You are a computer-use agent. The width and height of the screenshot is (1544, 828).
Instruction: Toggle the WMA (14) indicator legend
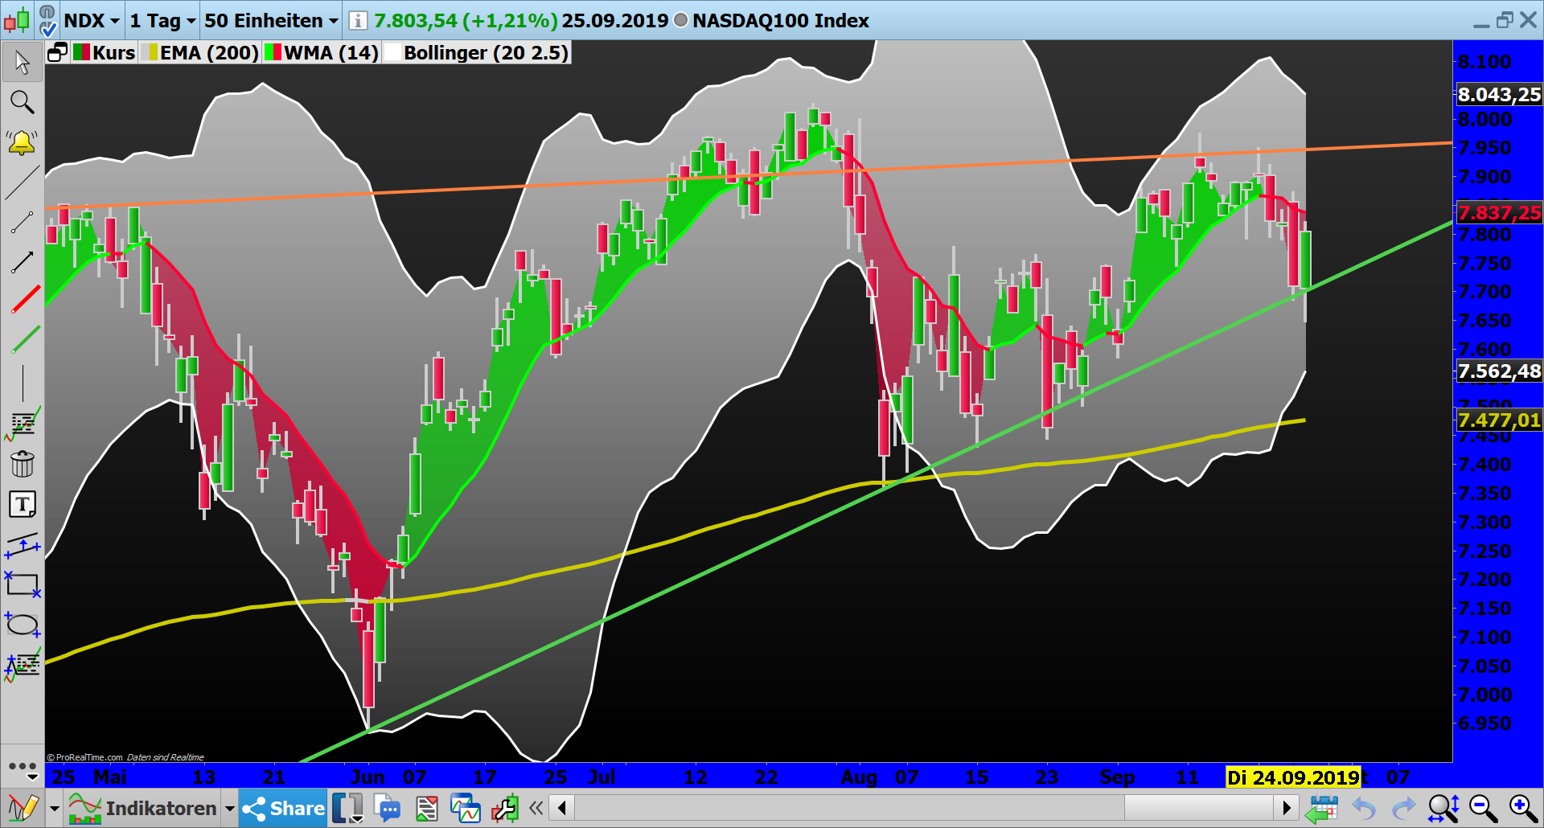tap(322, 53)
